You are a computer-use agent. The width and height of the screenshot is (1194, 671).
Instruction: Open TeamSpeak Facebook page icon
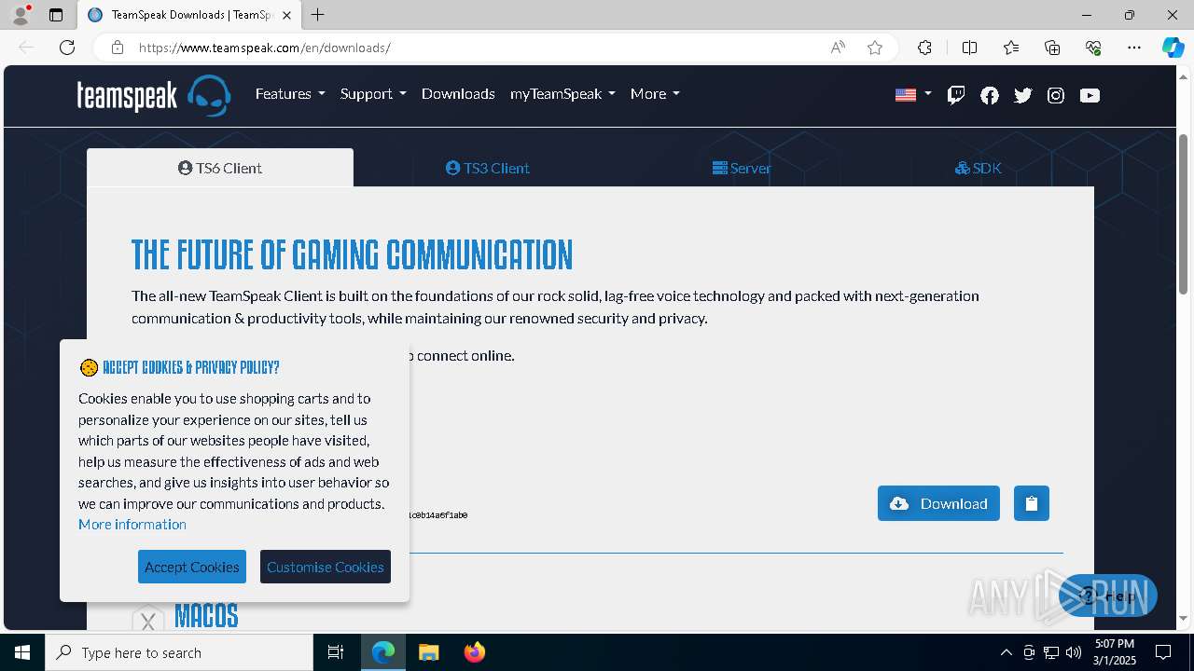[990, 95]
